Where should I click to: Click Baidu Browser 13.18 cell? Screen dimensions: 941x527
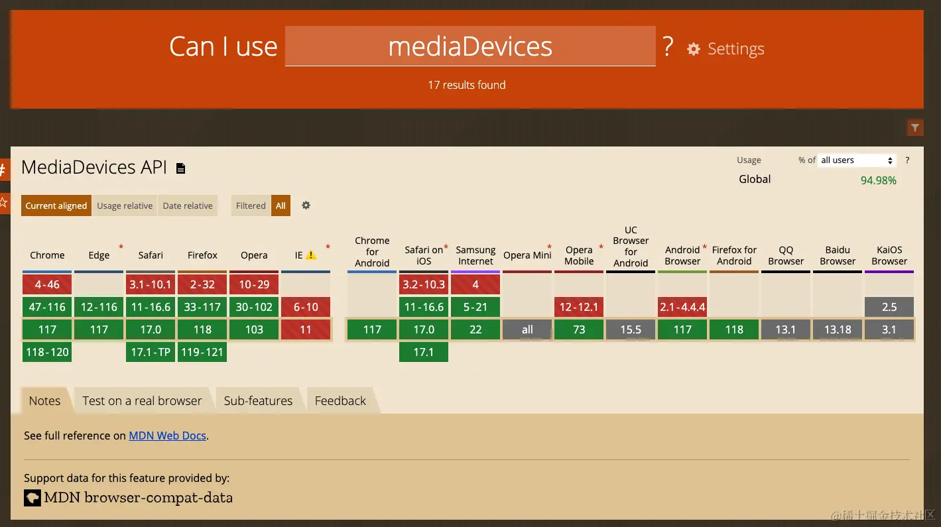[x=838, y=329]
